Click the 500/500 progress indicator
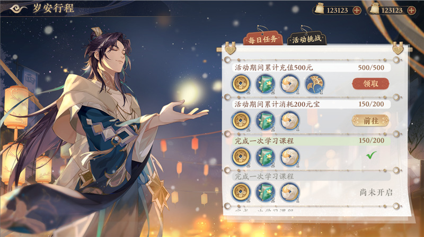The height and width of the screenshot is (237, 424). pos(371,68)
